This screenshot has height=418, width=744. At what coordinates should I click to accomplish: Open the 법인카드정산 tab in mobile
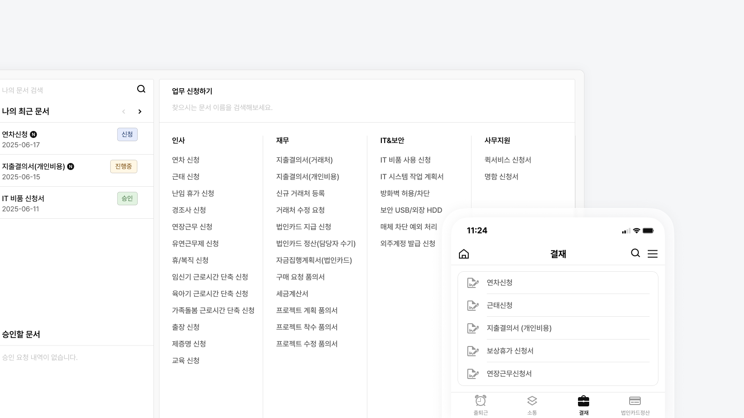point(635,405)
